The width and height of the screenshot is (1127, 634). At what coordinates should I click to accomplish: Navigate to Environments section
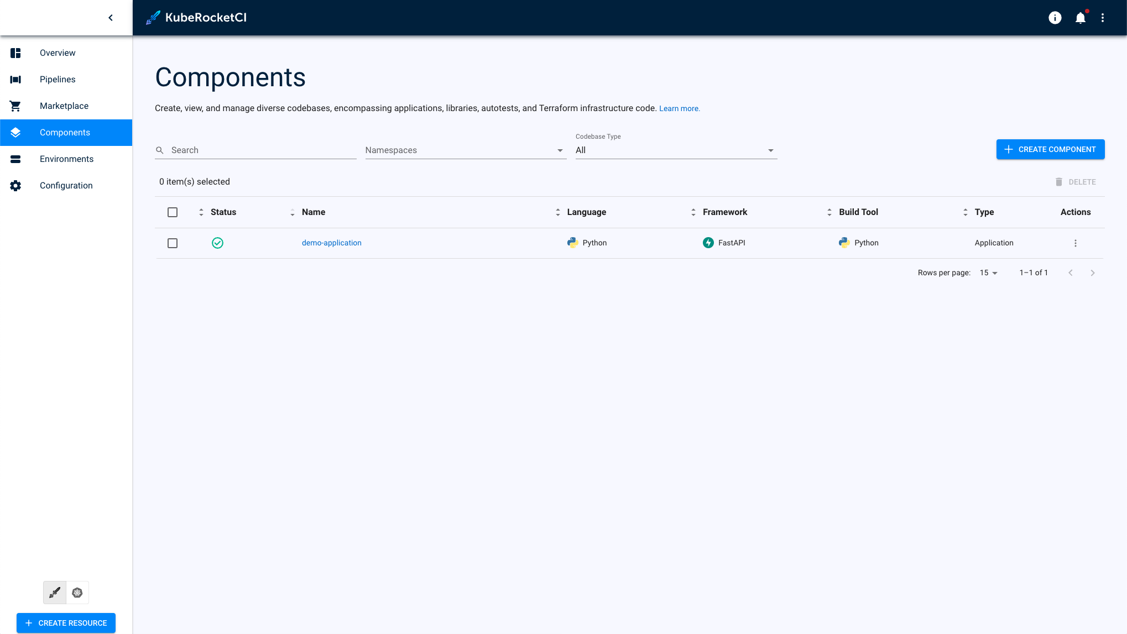coord(66,160)
